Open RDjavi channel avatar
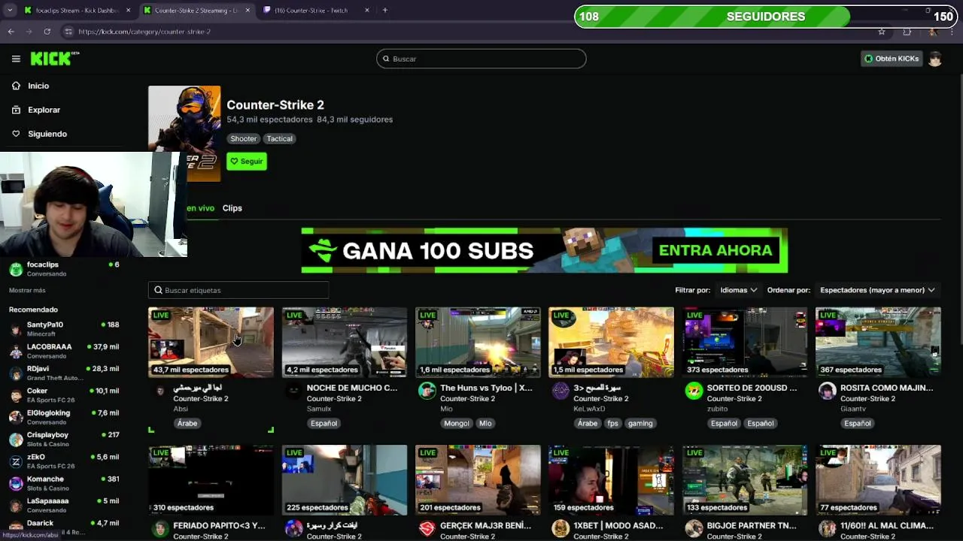 click(16, 373)
